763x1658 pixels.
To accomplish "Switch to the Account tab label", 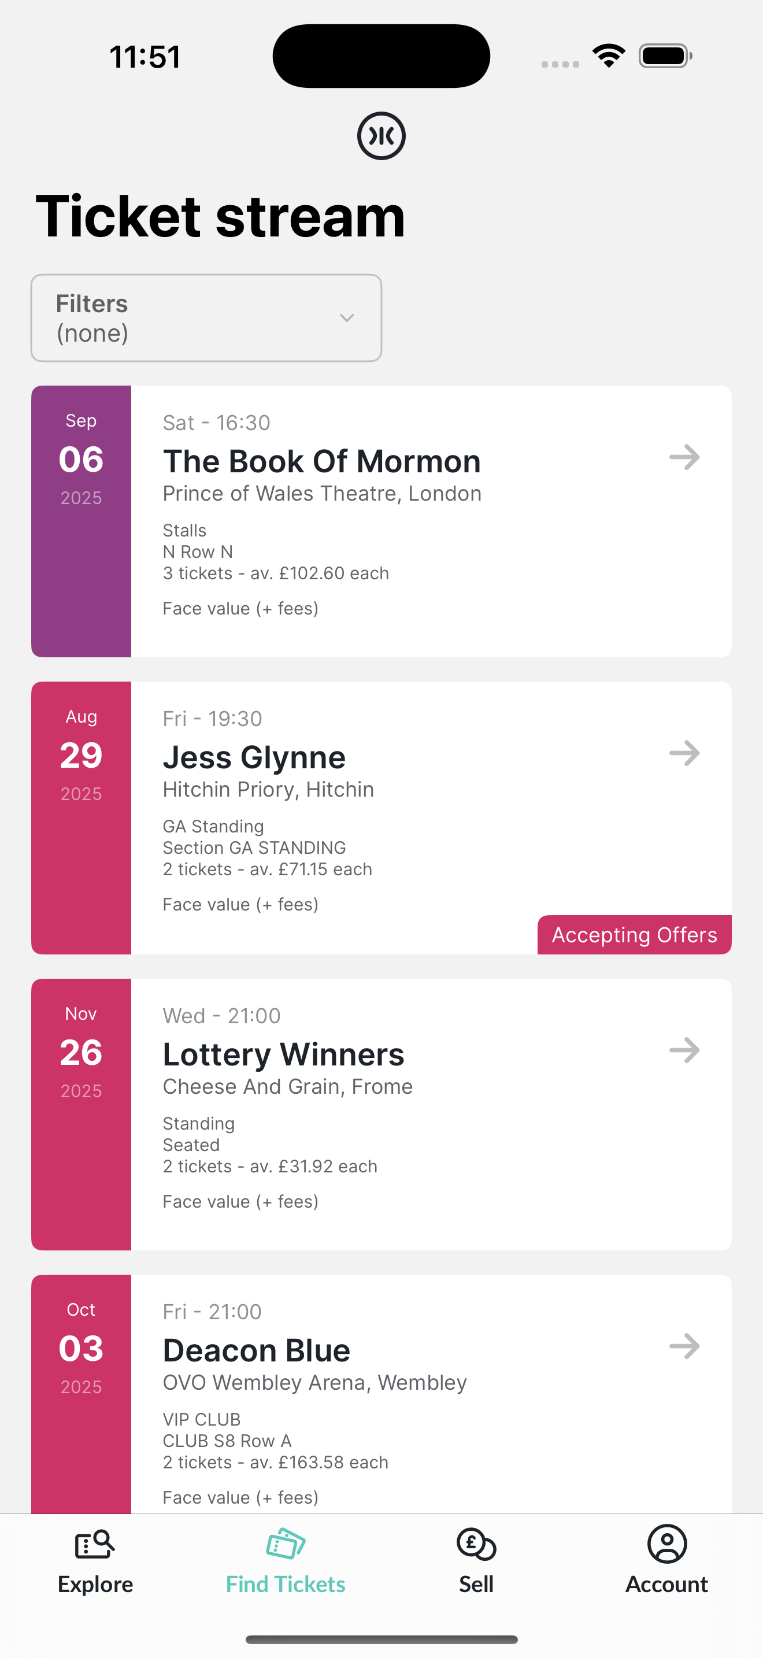I will (667, 1584).
